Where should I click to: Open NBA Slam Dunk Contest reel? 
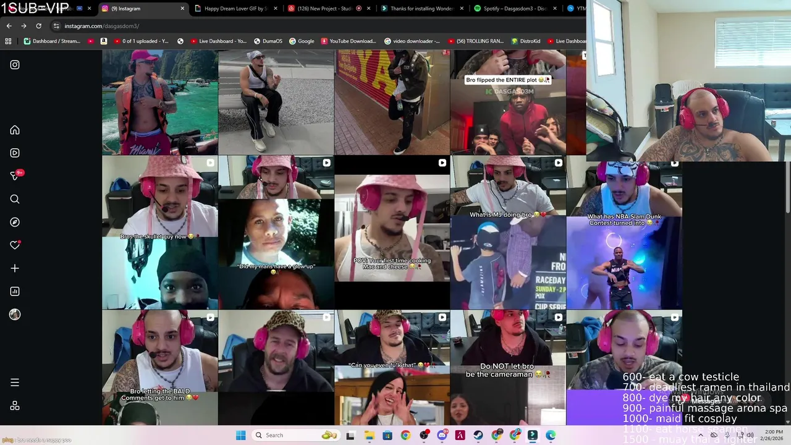coord(624,232)
